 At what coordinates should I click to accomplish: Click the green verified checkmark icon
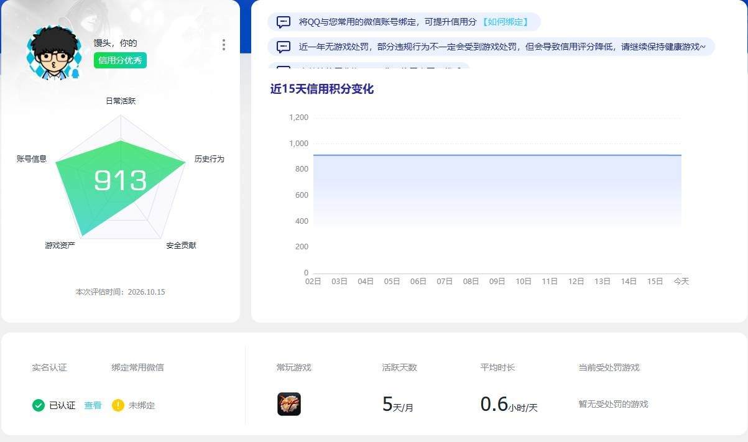39,405
